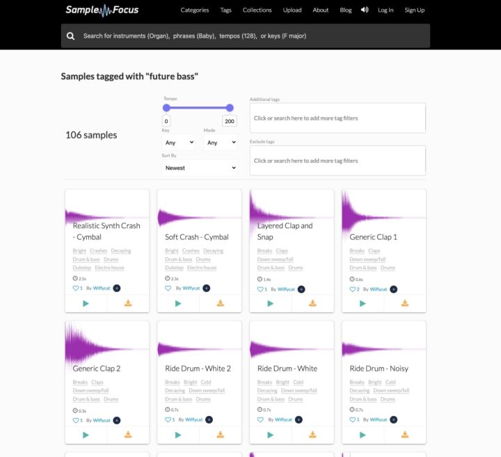
Task: Download the Soft Crash - Cymbal sample
Action: coord(220,303)
